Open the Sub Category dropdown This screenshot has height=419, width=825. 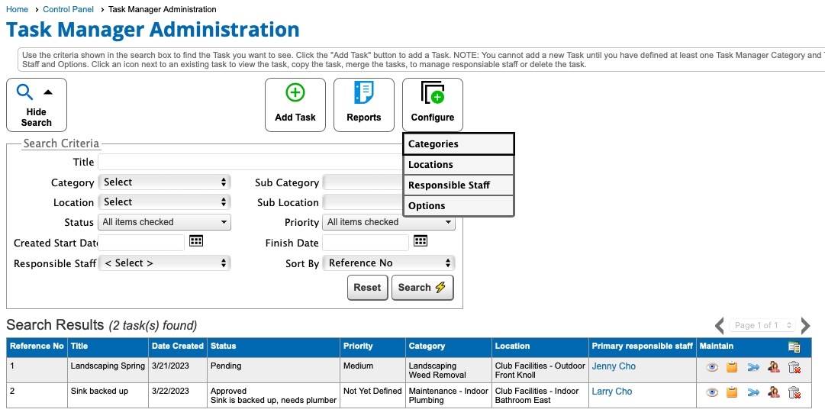[x=363, y=182]
